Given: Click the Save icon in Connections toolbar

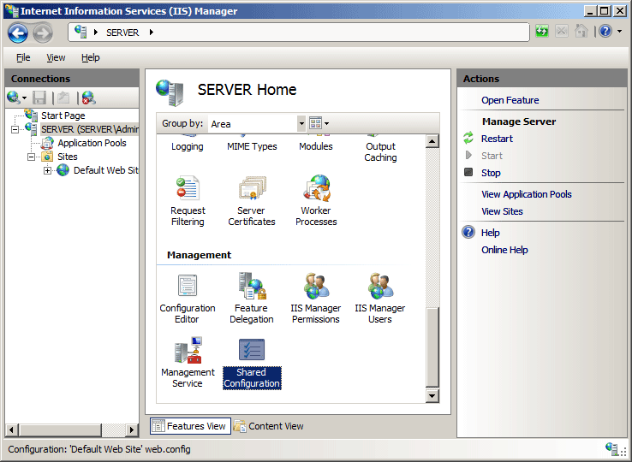Looking at the screenshot, I should coord(39,98).
